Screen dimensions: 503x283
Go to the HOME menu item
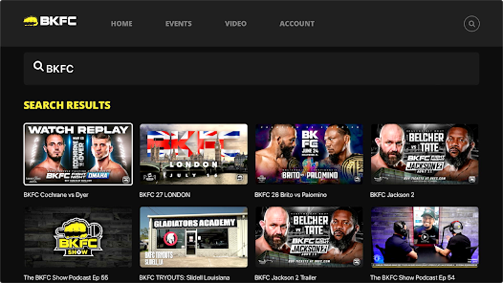pos(121,24)
